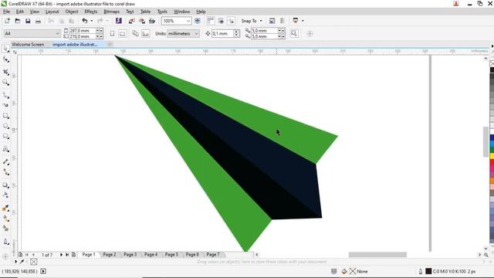Viewport: 494px width, 278px height.
Task: Select the Color Eyedropper tool
Action: pyautogui.click(x=5, y=208)
